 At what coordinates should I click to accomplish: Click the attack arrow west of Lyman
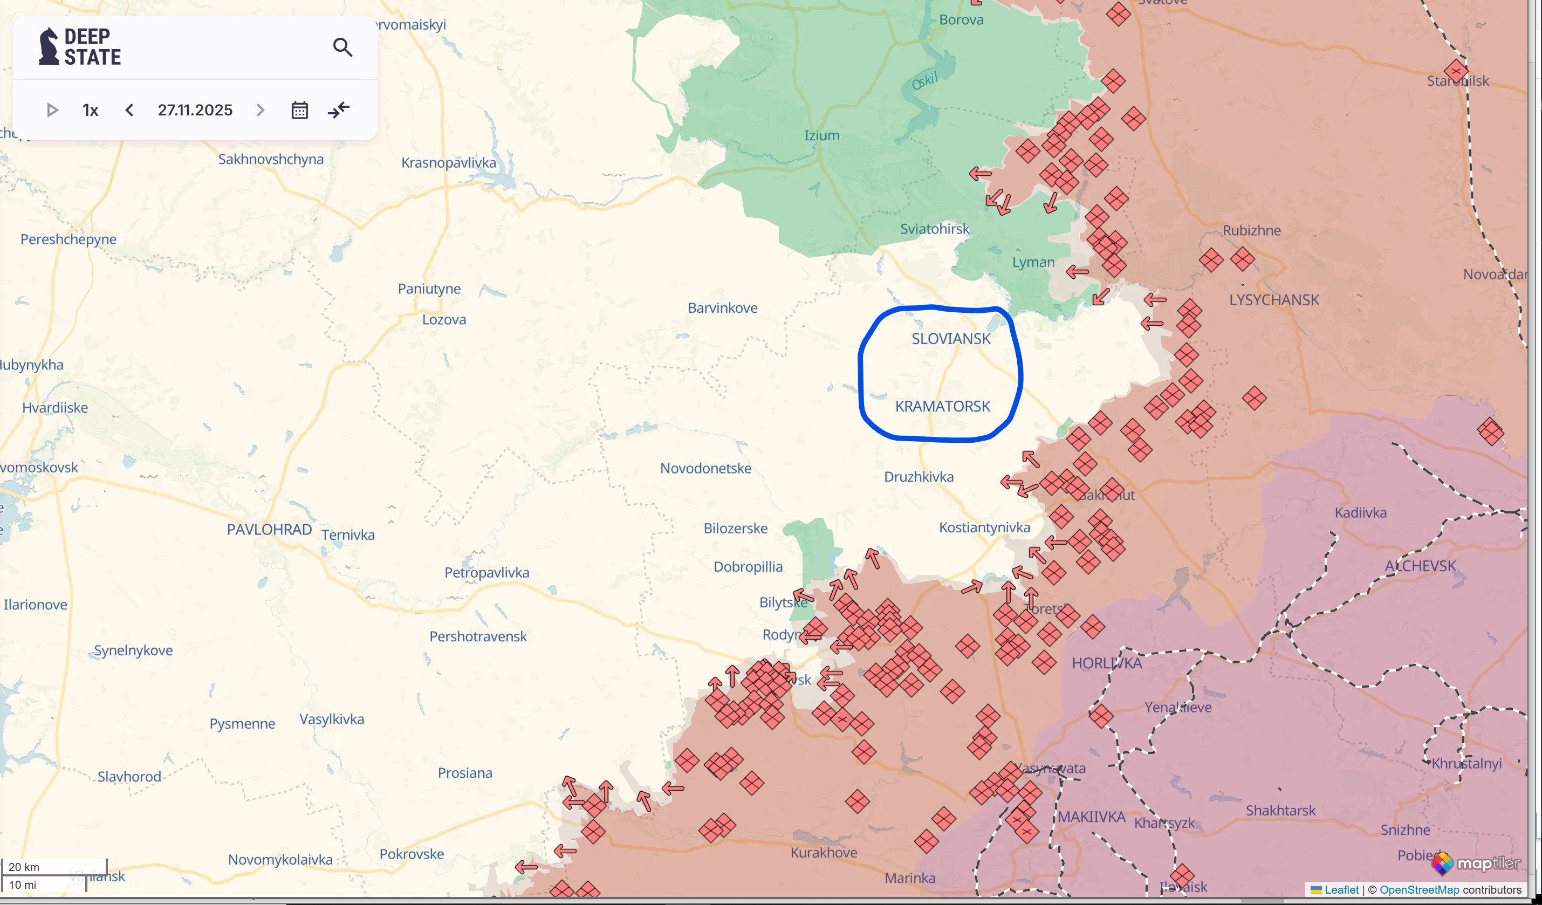coord(1077,271)
